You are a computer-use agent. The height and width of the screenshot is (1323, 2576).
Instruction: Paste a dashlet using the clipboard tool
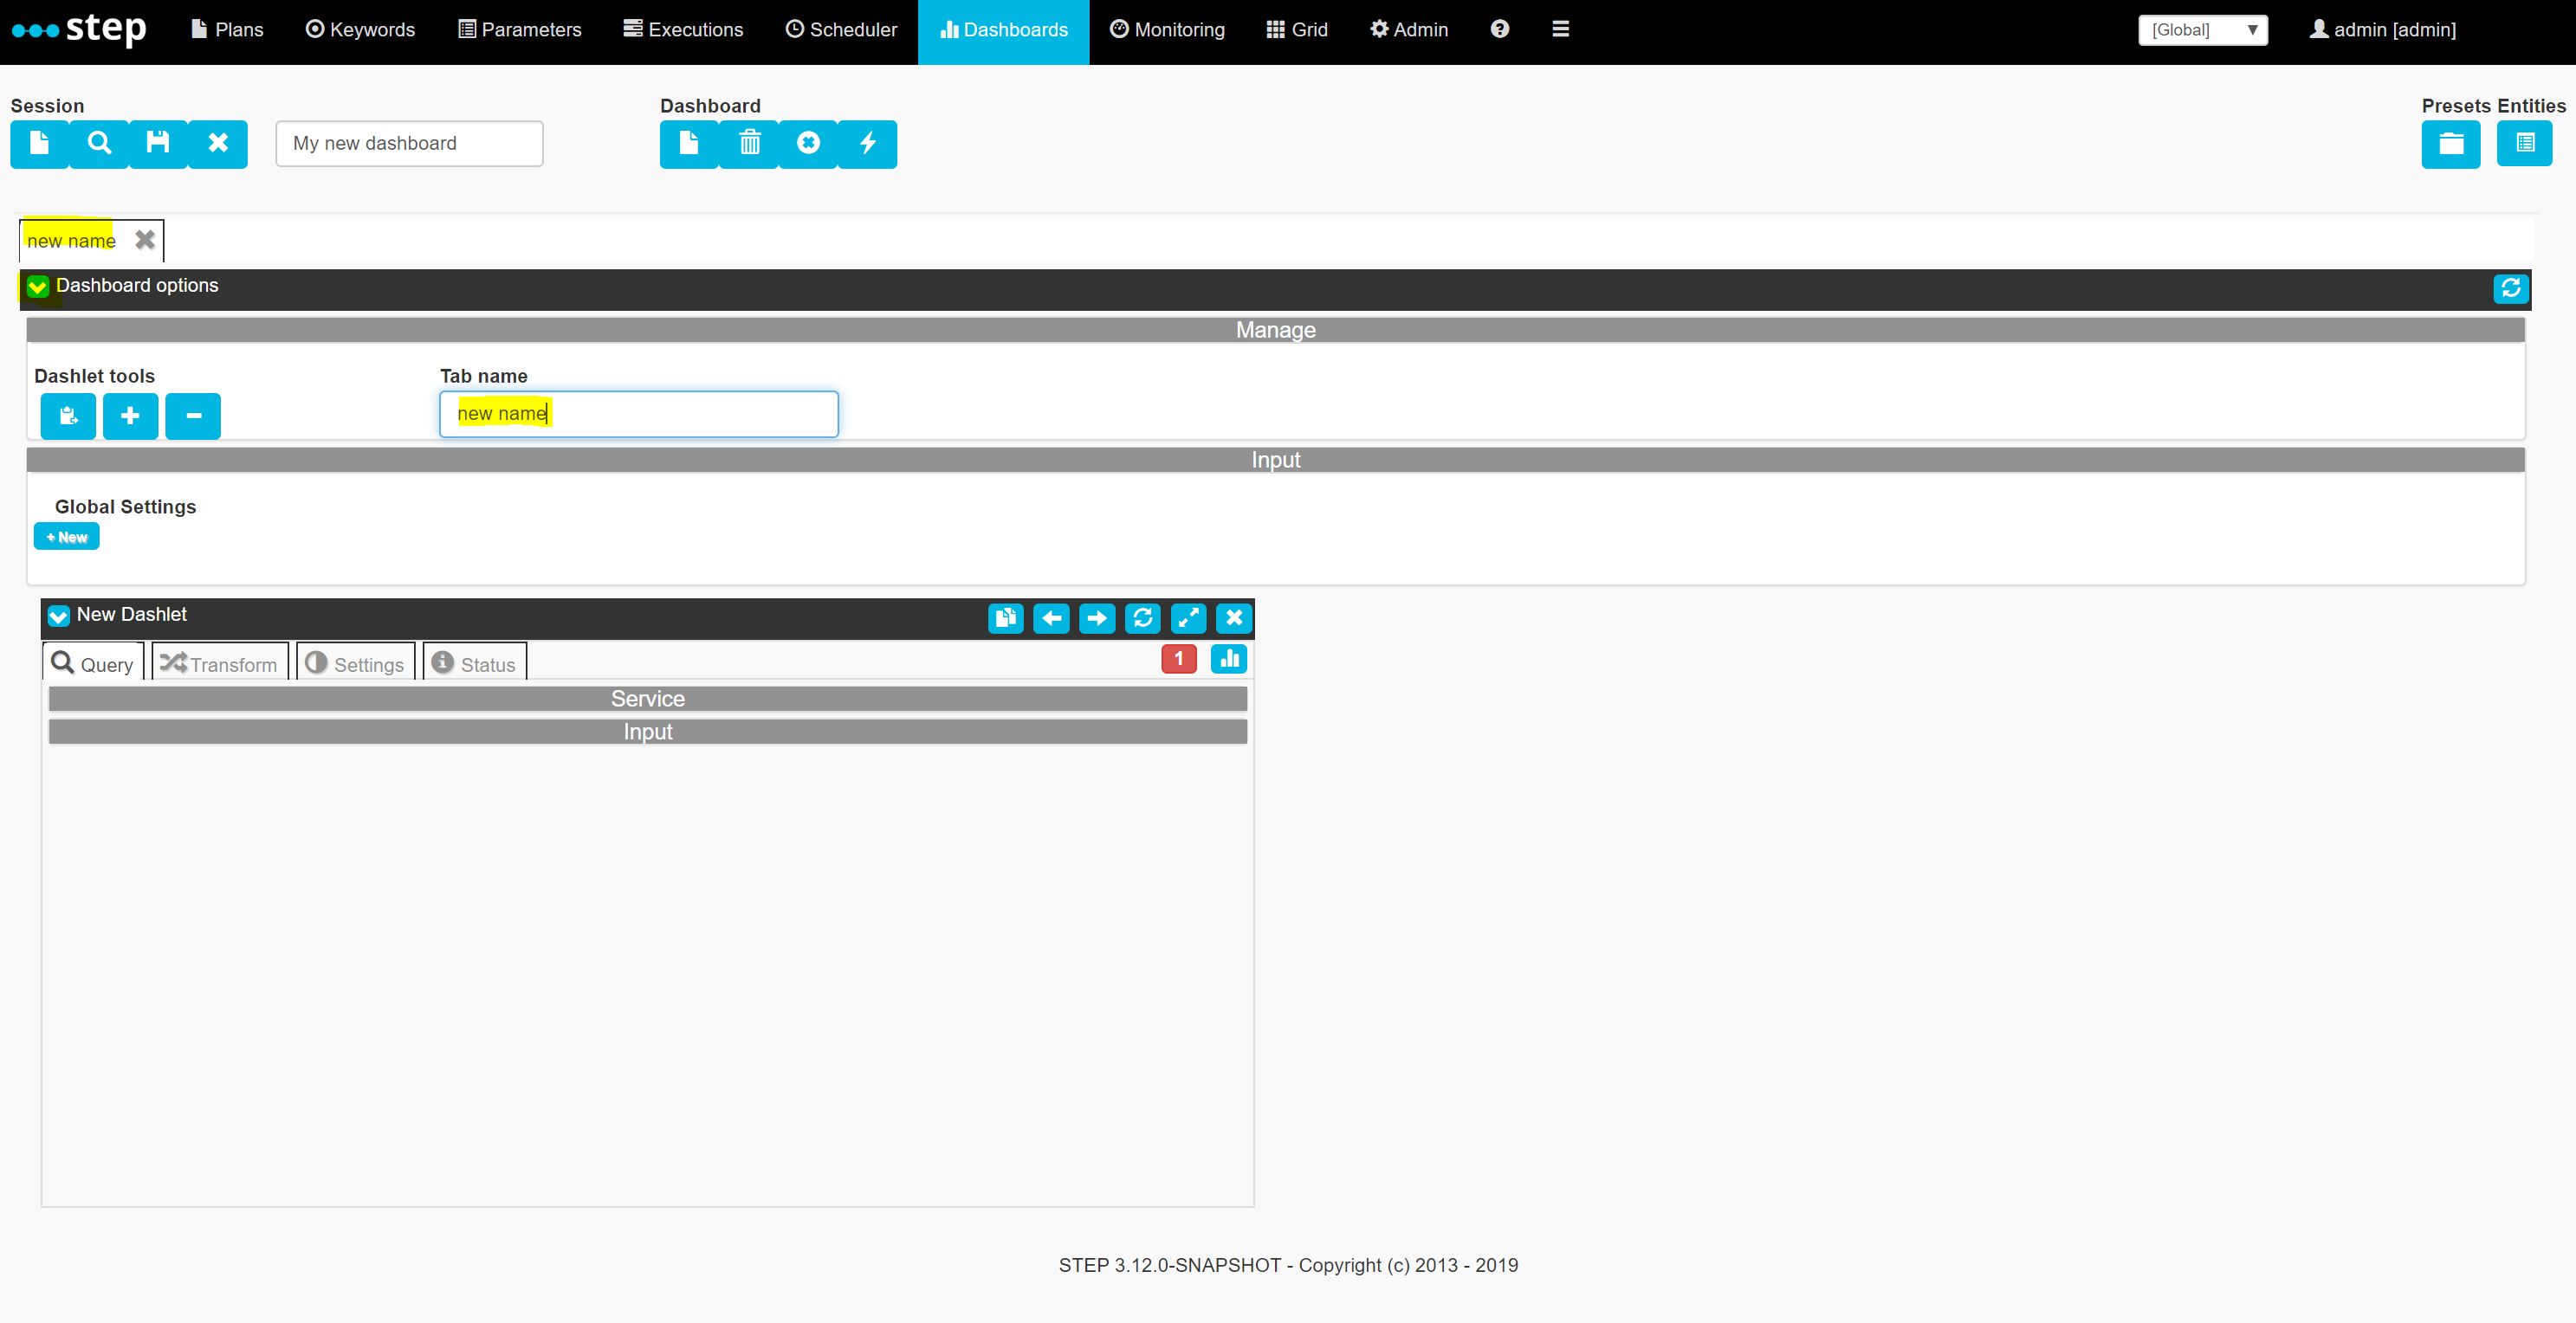point(68,416)
